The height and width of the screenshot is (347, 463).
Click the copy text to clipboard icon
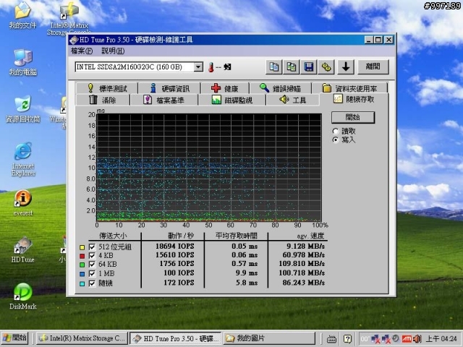[x=273, y=67]
